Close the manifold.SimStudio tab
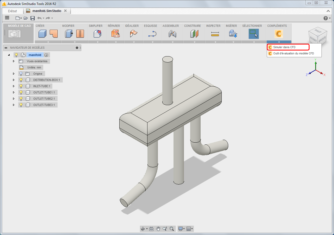Screen dimensions: 334x235 pos(65,11)
